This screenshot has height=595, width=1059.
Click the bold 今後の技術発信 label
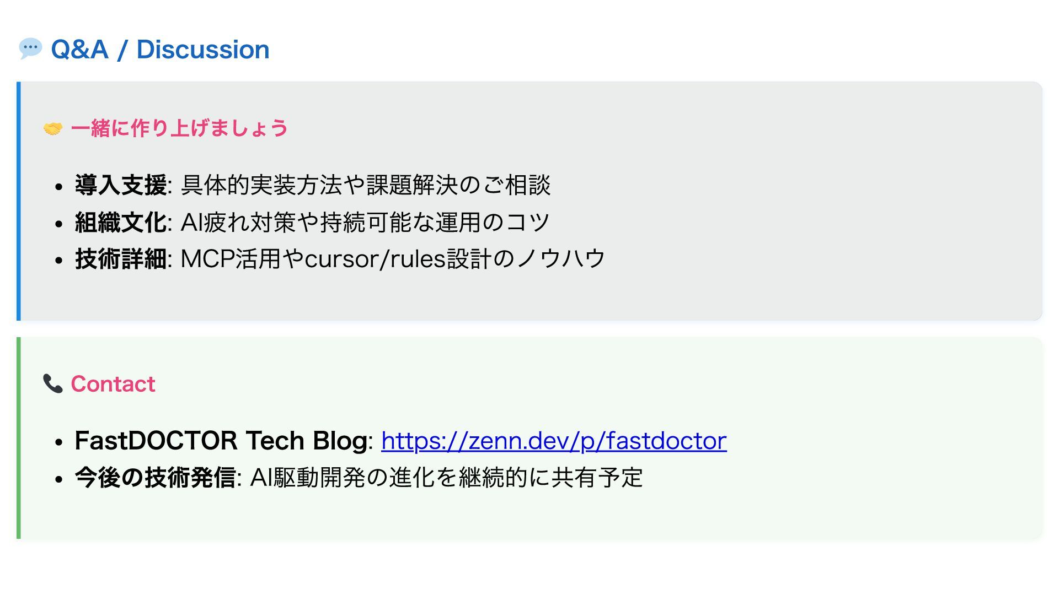[x=156, y=477]
